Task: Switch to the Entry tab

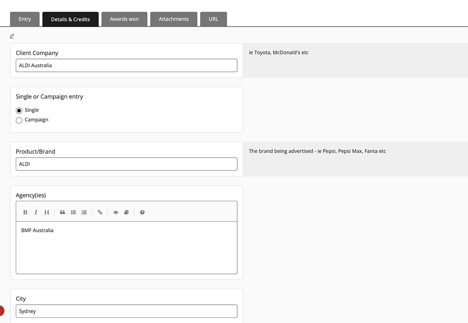Action: (x=25, y=19)
